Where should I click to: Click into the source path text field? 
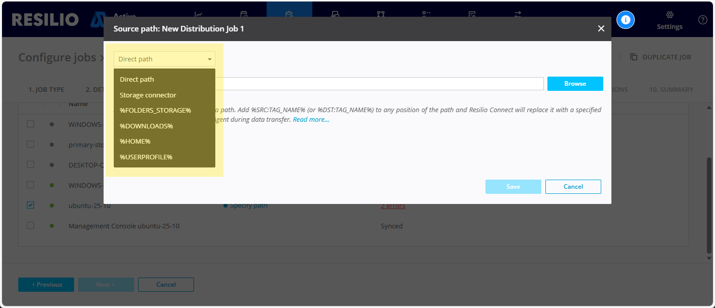point(381,84)
